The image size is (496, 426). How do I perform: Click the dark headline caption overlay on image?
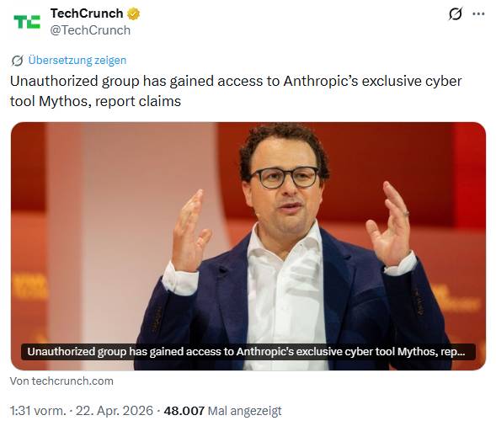pos(248,352)
